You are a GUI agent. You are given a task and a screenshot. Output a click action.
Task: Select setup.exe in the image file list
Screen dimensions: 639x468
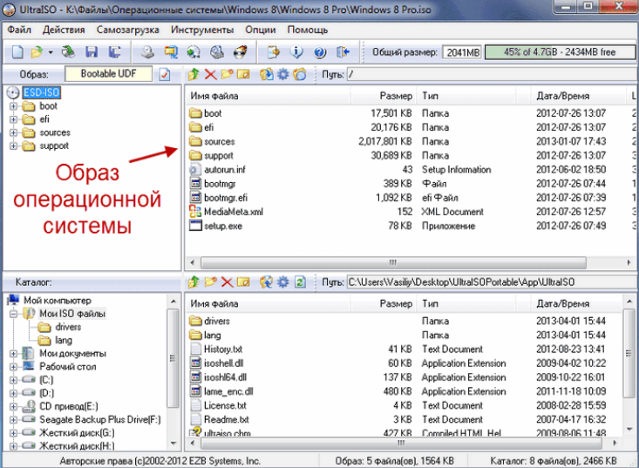[x=223, y=226]
